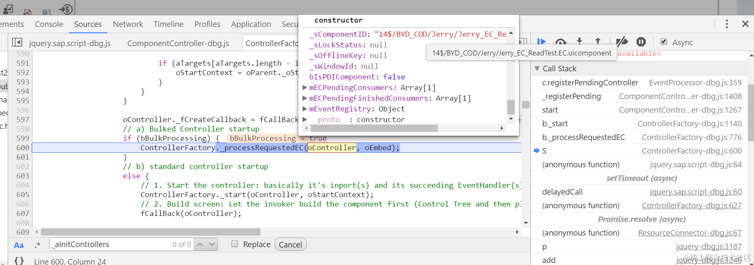The image size is (754, 265).
Task: Open jquery-dbg.js:3187 source link
Action: (709, 247)
